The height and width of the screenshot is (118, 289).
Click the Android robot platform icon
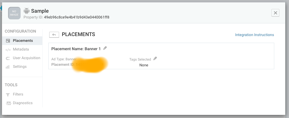[27, 11]
